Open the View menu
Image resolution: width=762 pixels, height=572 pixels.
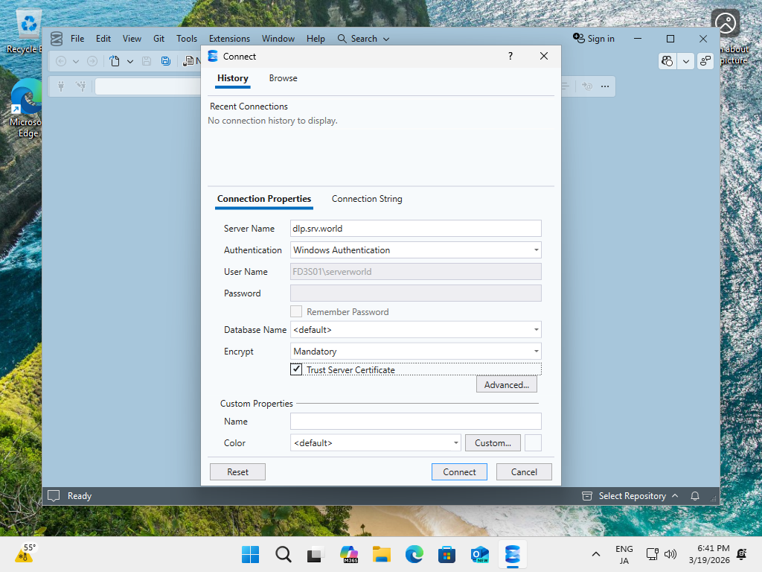click(x=132, y=39)
